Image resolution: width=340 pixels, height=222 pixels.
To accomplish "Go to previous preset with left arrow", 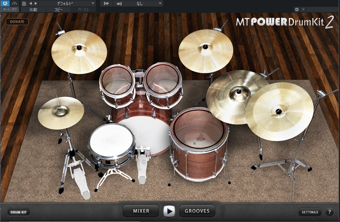I will point(30,4).
